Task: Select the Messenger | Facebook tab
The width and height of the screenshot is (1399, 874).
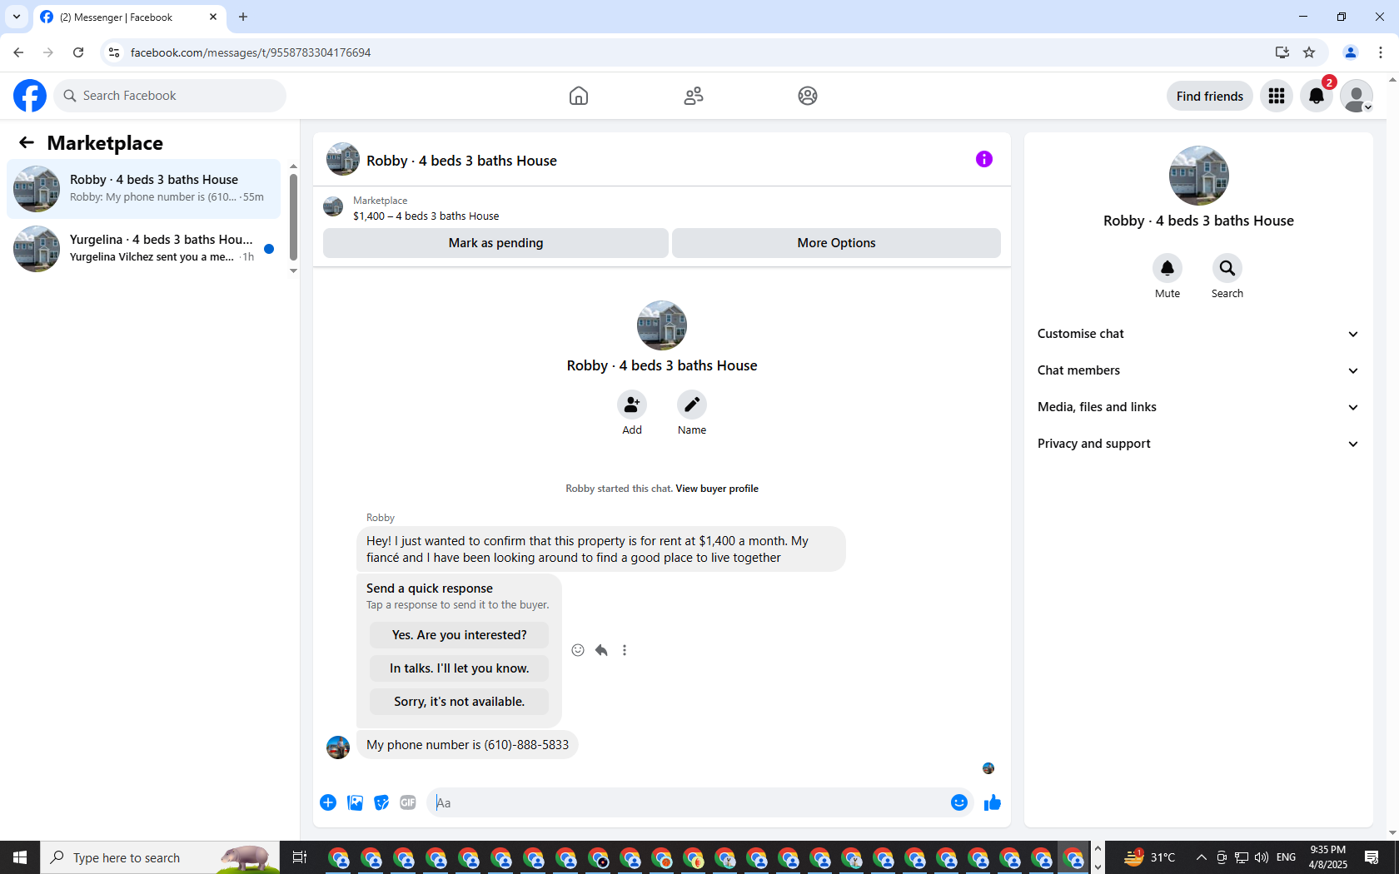Action: pos(129,17)
